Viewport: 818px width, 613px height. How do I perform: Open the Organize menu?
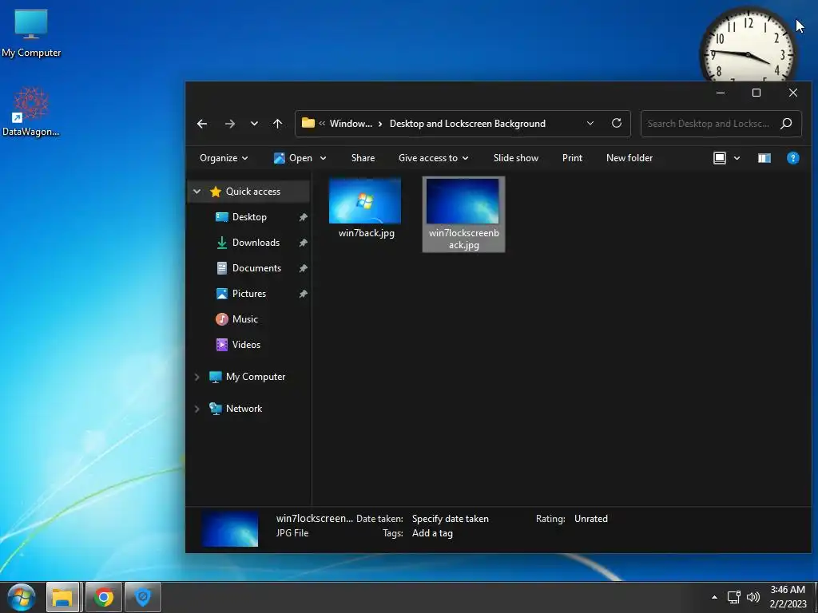(x=224, y=158)
